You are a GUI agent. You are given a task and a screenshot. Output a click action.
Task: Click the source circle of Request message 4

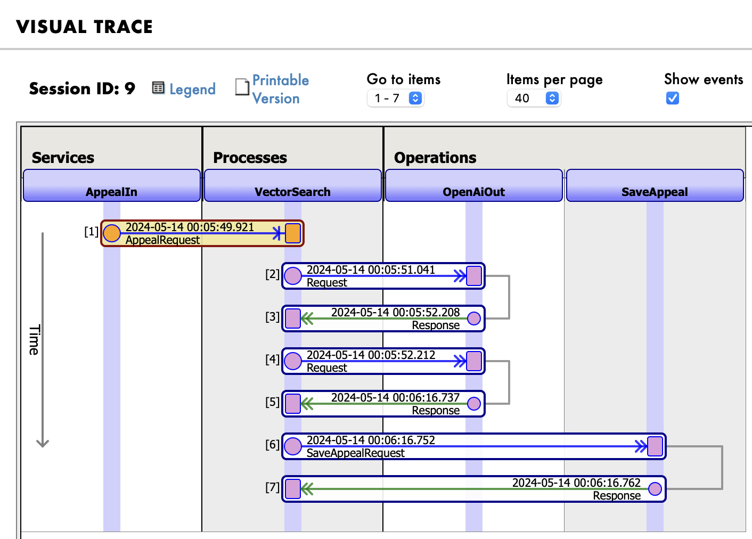293,361
